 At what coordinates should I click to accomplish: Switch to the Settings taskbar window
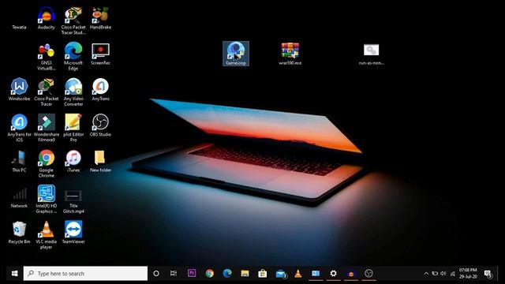click(333, 274)
